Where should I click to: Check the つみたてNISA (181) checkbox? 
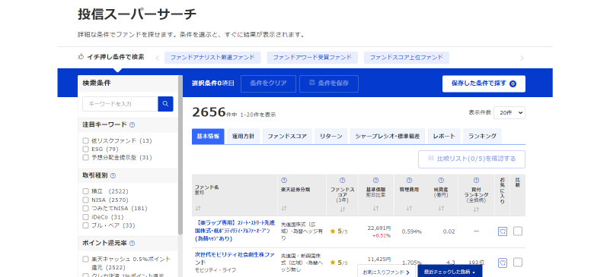(85, 209)
